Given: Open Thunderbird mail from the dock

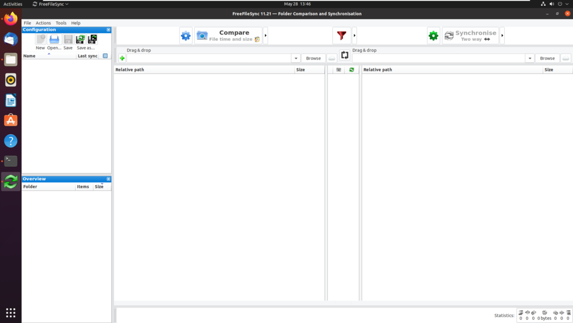Looking at the screenshot, I should pos(10,39).
